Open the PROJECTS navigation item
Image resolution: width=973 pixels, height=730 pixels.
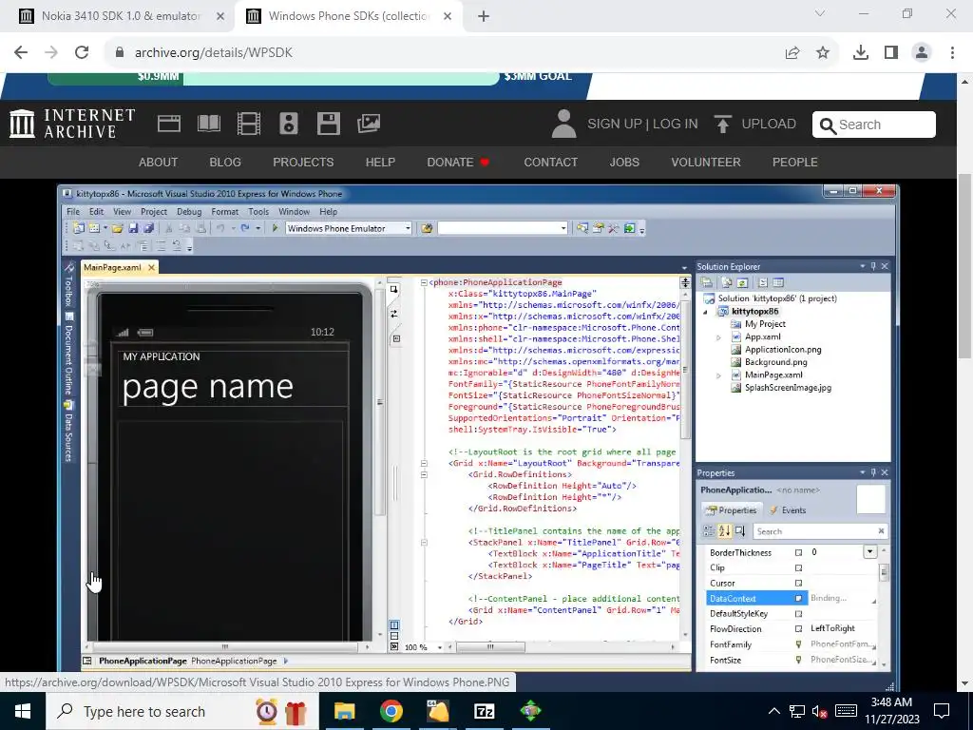[303, 162]
